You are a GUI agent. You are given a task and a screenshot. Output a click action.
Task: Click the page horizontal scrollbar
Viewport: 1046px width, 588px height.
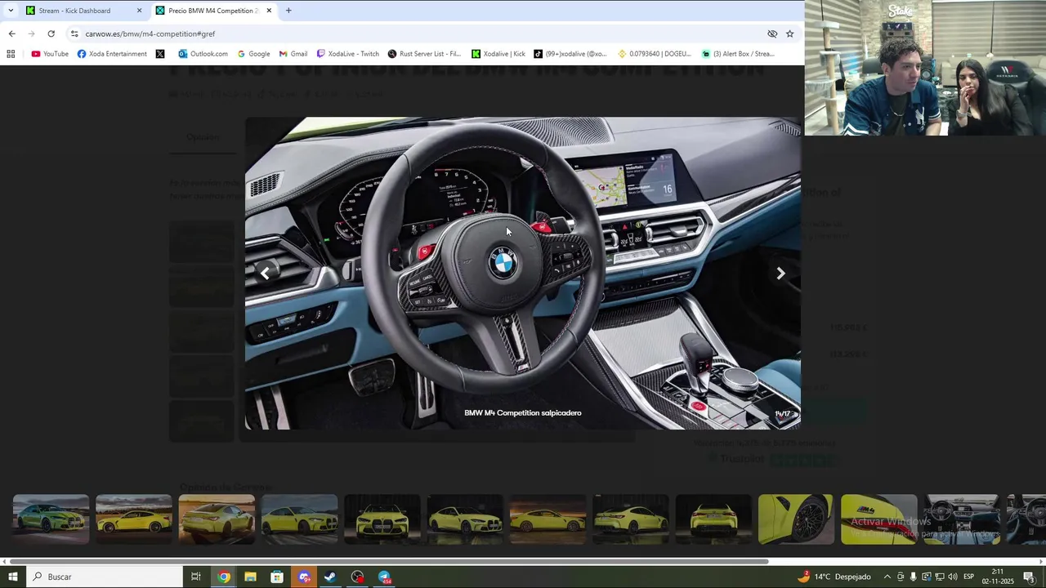point(389,561)
